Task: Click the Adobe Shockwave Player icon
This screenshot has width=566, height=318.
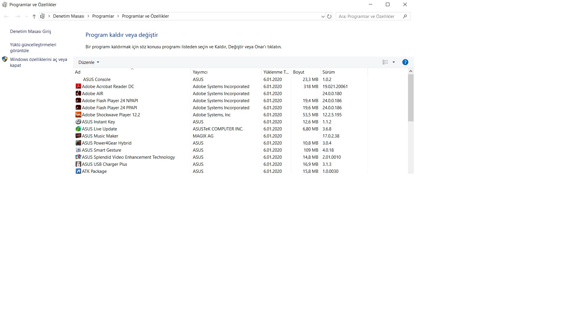Action: pyautogui.click(x=78, y=115)
